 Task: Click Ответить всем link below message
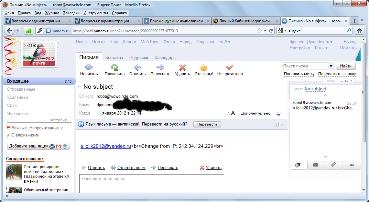(x=131, y=168)
